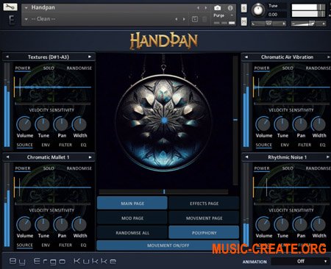Expand the Handpan instrument name dropdown
Image resolution: width=331 pixels, height=269 pixels.
[x=26, y=8]
